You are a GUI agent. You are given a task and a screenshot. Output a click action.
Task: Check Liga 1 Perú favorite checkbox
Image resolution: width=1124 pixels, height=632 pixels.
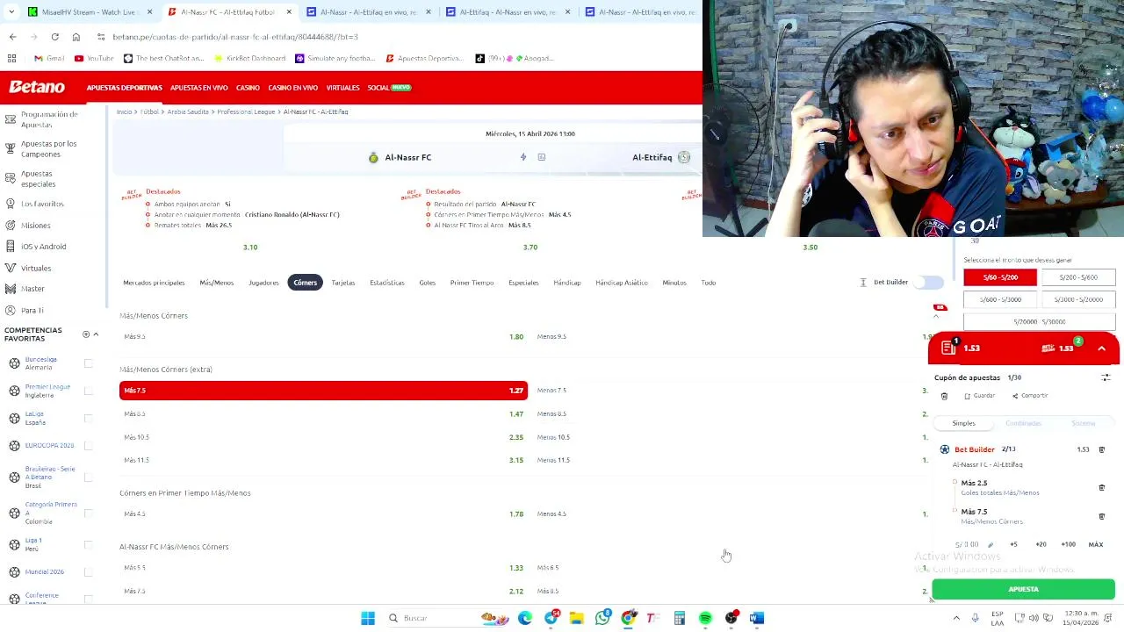pos(88,544)
